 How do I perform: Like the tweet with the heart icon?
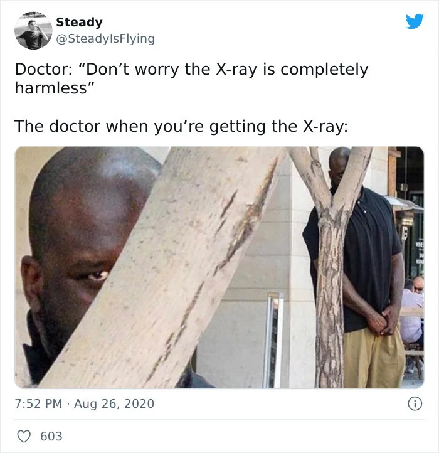(x=24, y=436)
